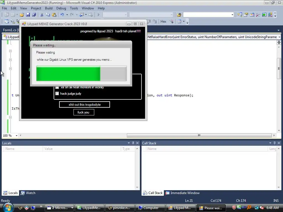Screen dimensions: 283x212
Task: Open the Call Stack panel position dropdown
Action: (x=270, y=143)
